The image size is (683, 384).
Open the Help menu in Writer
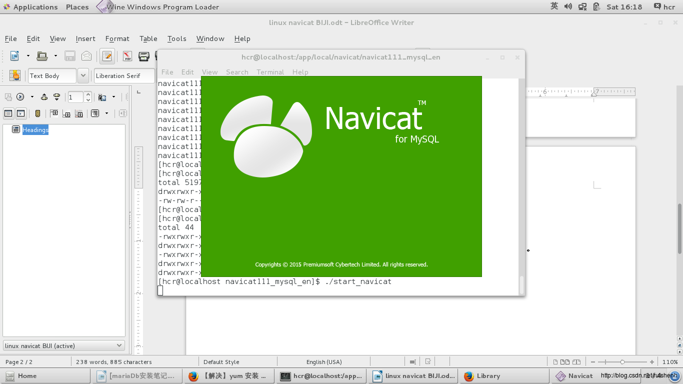coord(242,38)
